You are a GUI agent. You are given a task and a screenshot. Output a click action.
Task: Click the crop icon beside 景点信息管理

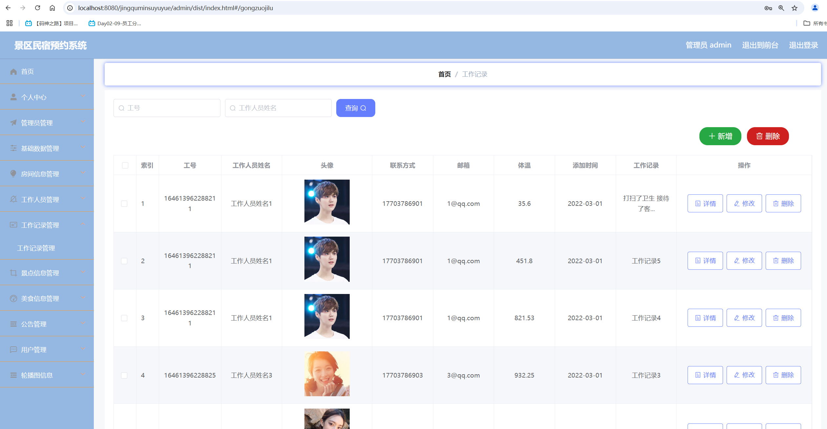coord(13,273)
